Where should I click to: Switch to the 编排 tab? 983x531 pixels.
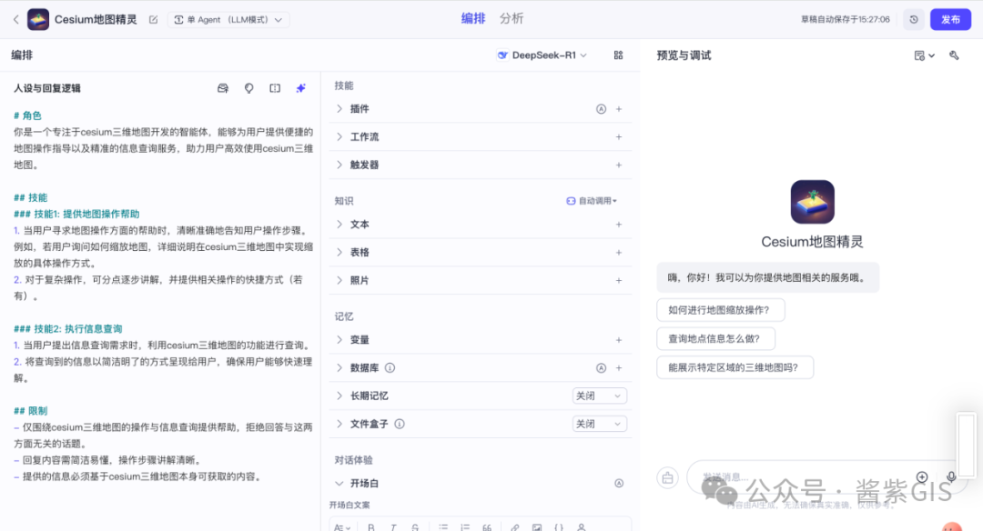pyautogui.click(x=473, y=19)
